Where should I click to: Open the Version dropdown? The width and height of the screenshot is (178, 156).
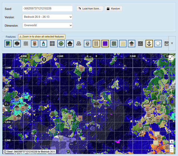47,17
